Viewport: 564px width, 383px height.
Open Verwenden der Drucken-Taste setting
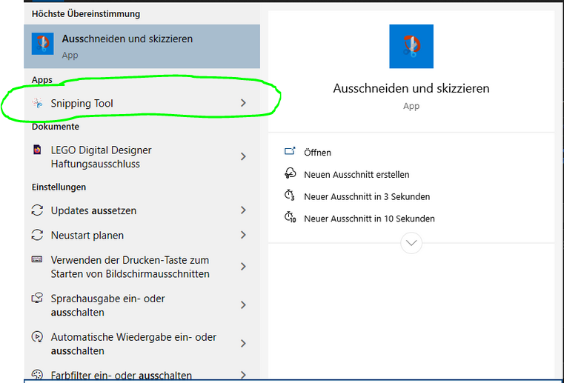click(142, 267)
